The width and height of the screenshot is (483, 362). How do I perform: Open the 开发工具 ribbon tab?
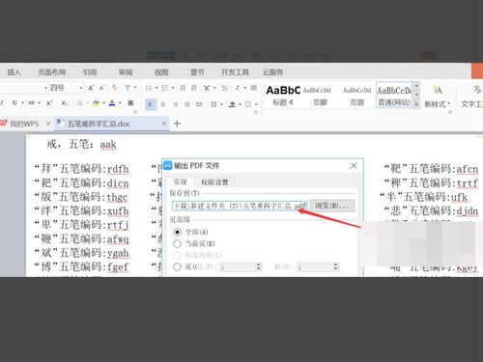pyautogui.click(x=235, y=72)
